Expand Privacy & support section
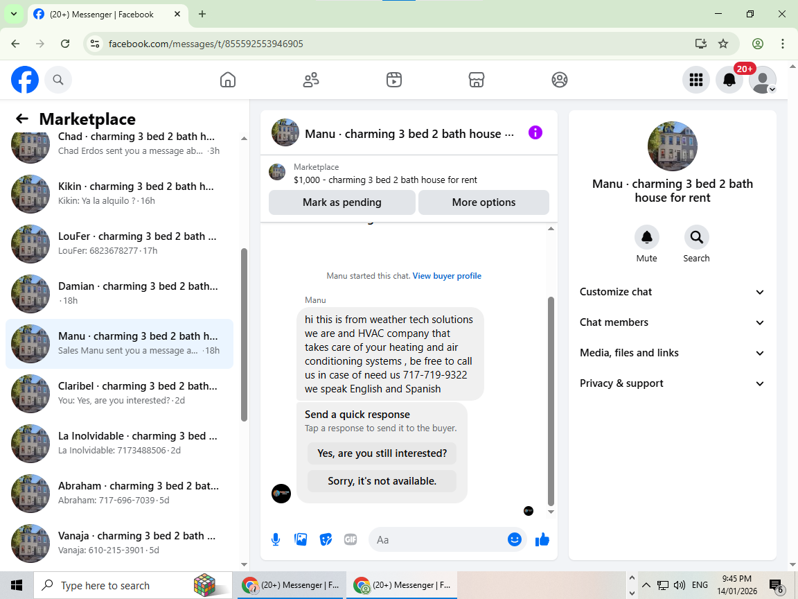This screenshot has height=599, width=798. [673, 383]
